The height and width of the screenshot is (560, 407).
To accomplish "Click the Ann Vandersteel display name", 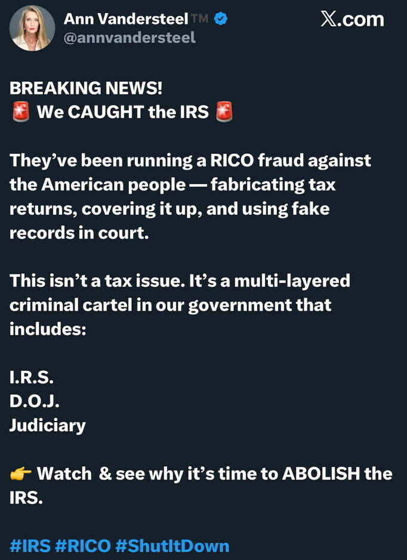I will click(126, 19).
